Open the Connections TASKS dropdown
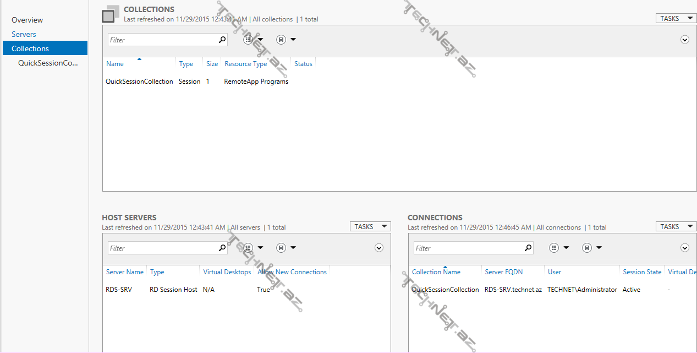697x353 pixels. [x=676, y=227]
